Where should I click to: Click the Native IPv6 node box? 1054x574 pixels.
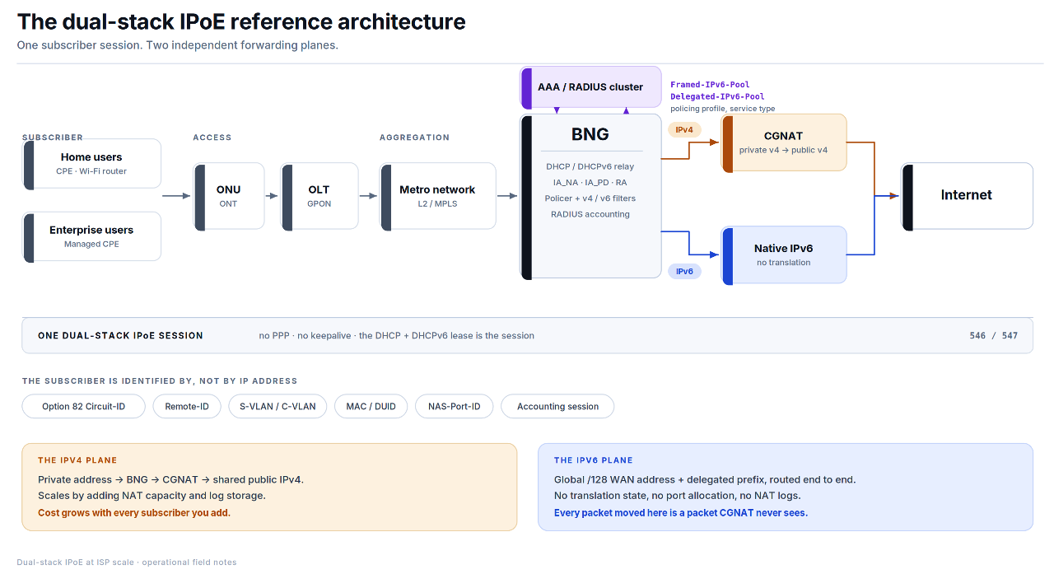tap(784, 255)
